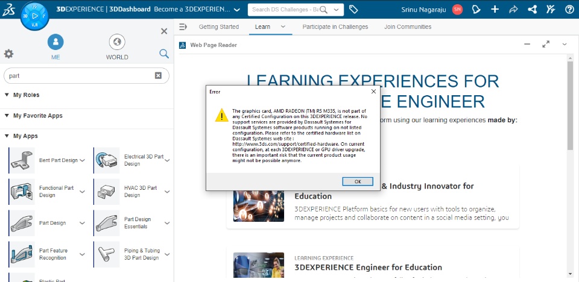Open dashboard title dropdown chevron
The image size is (579, 282).
pyautogui.click(x=237, y=10)
